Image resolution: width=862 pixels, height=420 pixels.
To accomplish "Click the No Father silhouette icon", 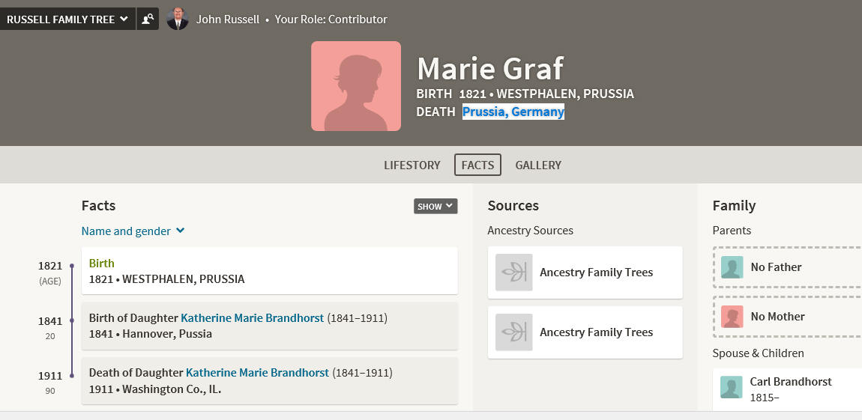I will click(x=732, y=267).
